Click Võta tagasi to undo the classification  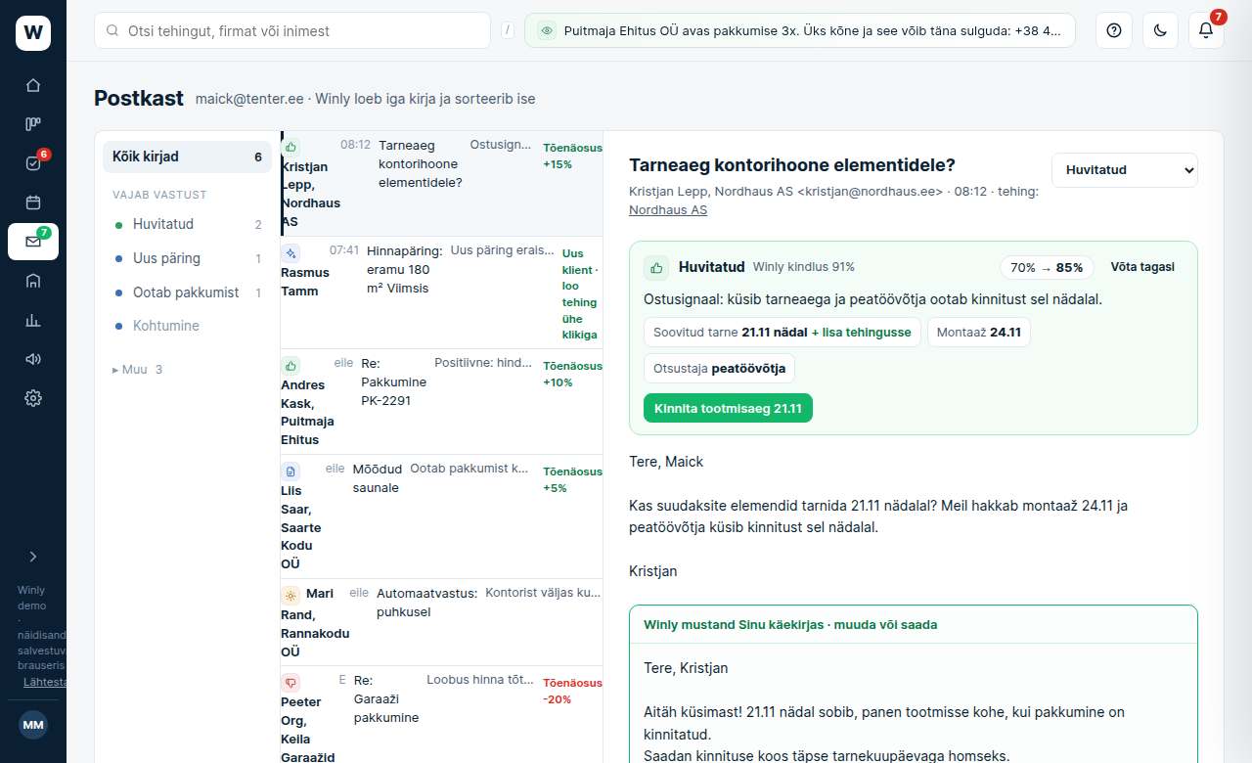[x=1142, y=267]
